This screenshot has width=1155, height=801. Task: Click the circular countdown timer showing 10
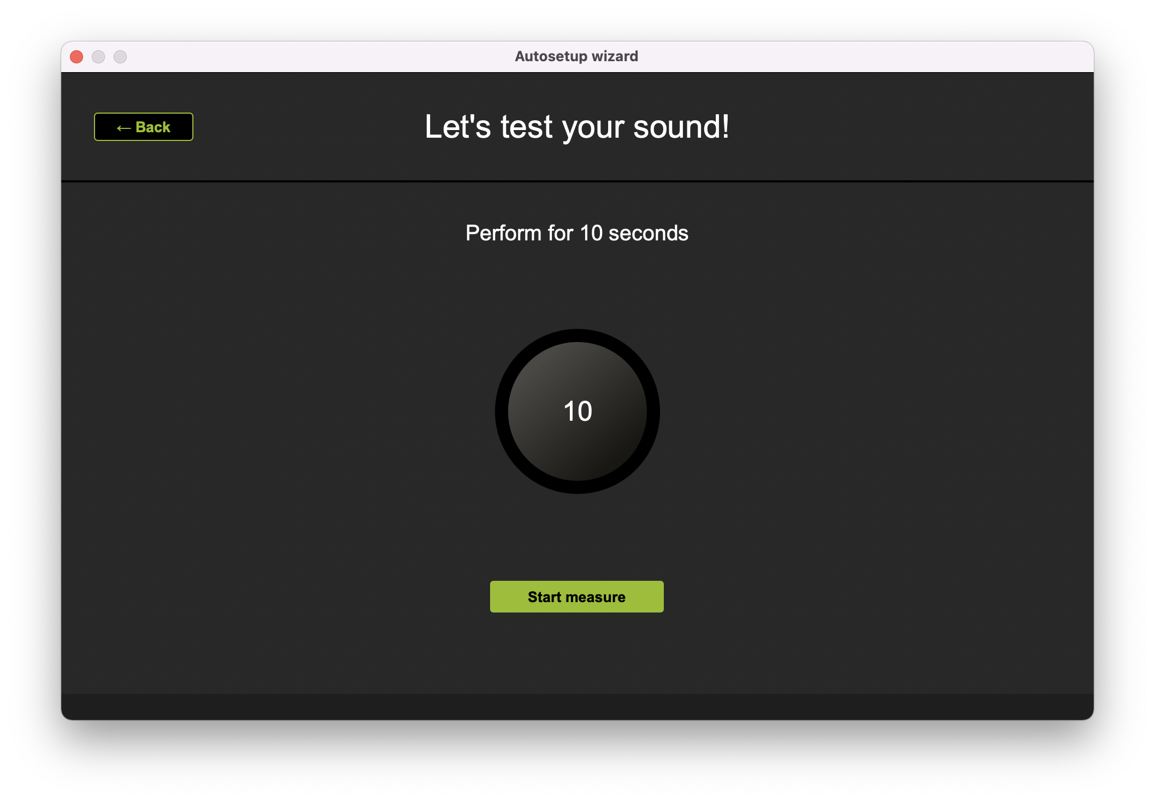[577, 411]
